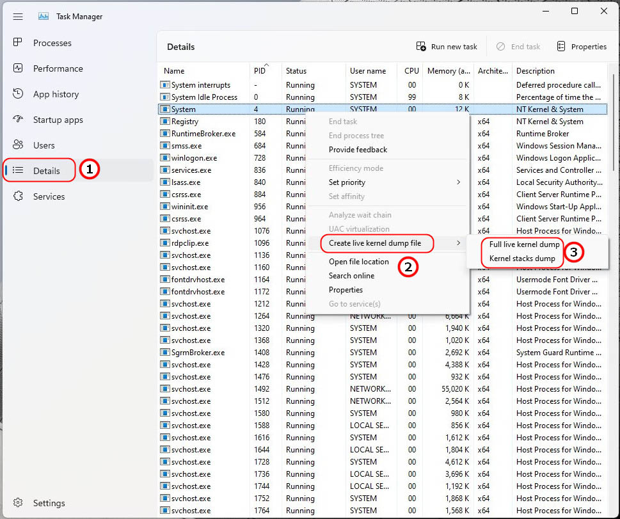Click the winlogon.exe process icon
Image resolution: width=620 pixels, height=519 pixels.
(x=165, y=158)
